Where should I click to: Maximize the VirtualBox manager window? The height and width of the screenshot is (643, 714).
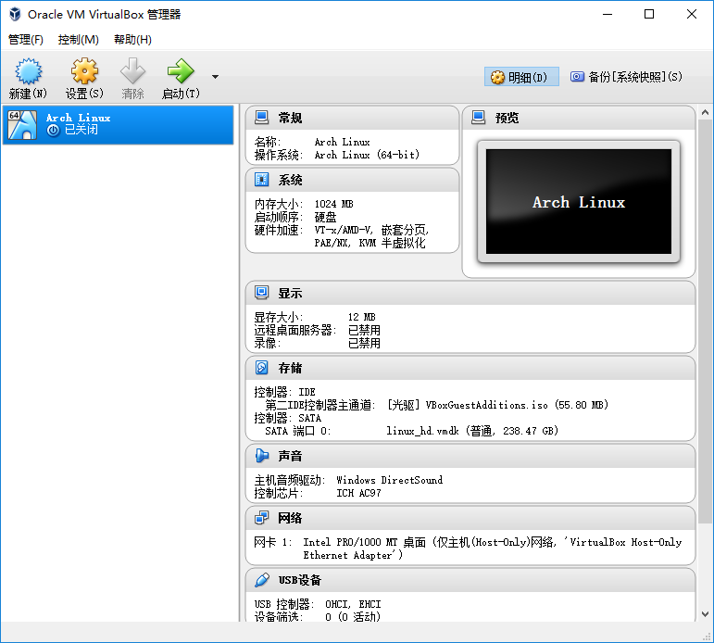pos(649,14)
